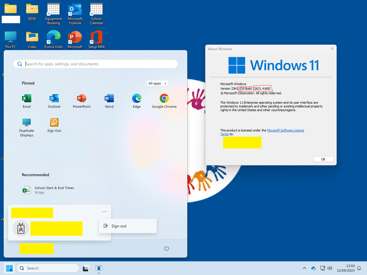Open Microsoft PowerPoint desktop shortcut
Viewport: 367px width, 275px height.
tap(75, 40)
